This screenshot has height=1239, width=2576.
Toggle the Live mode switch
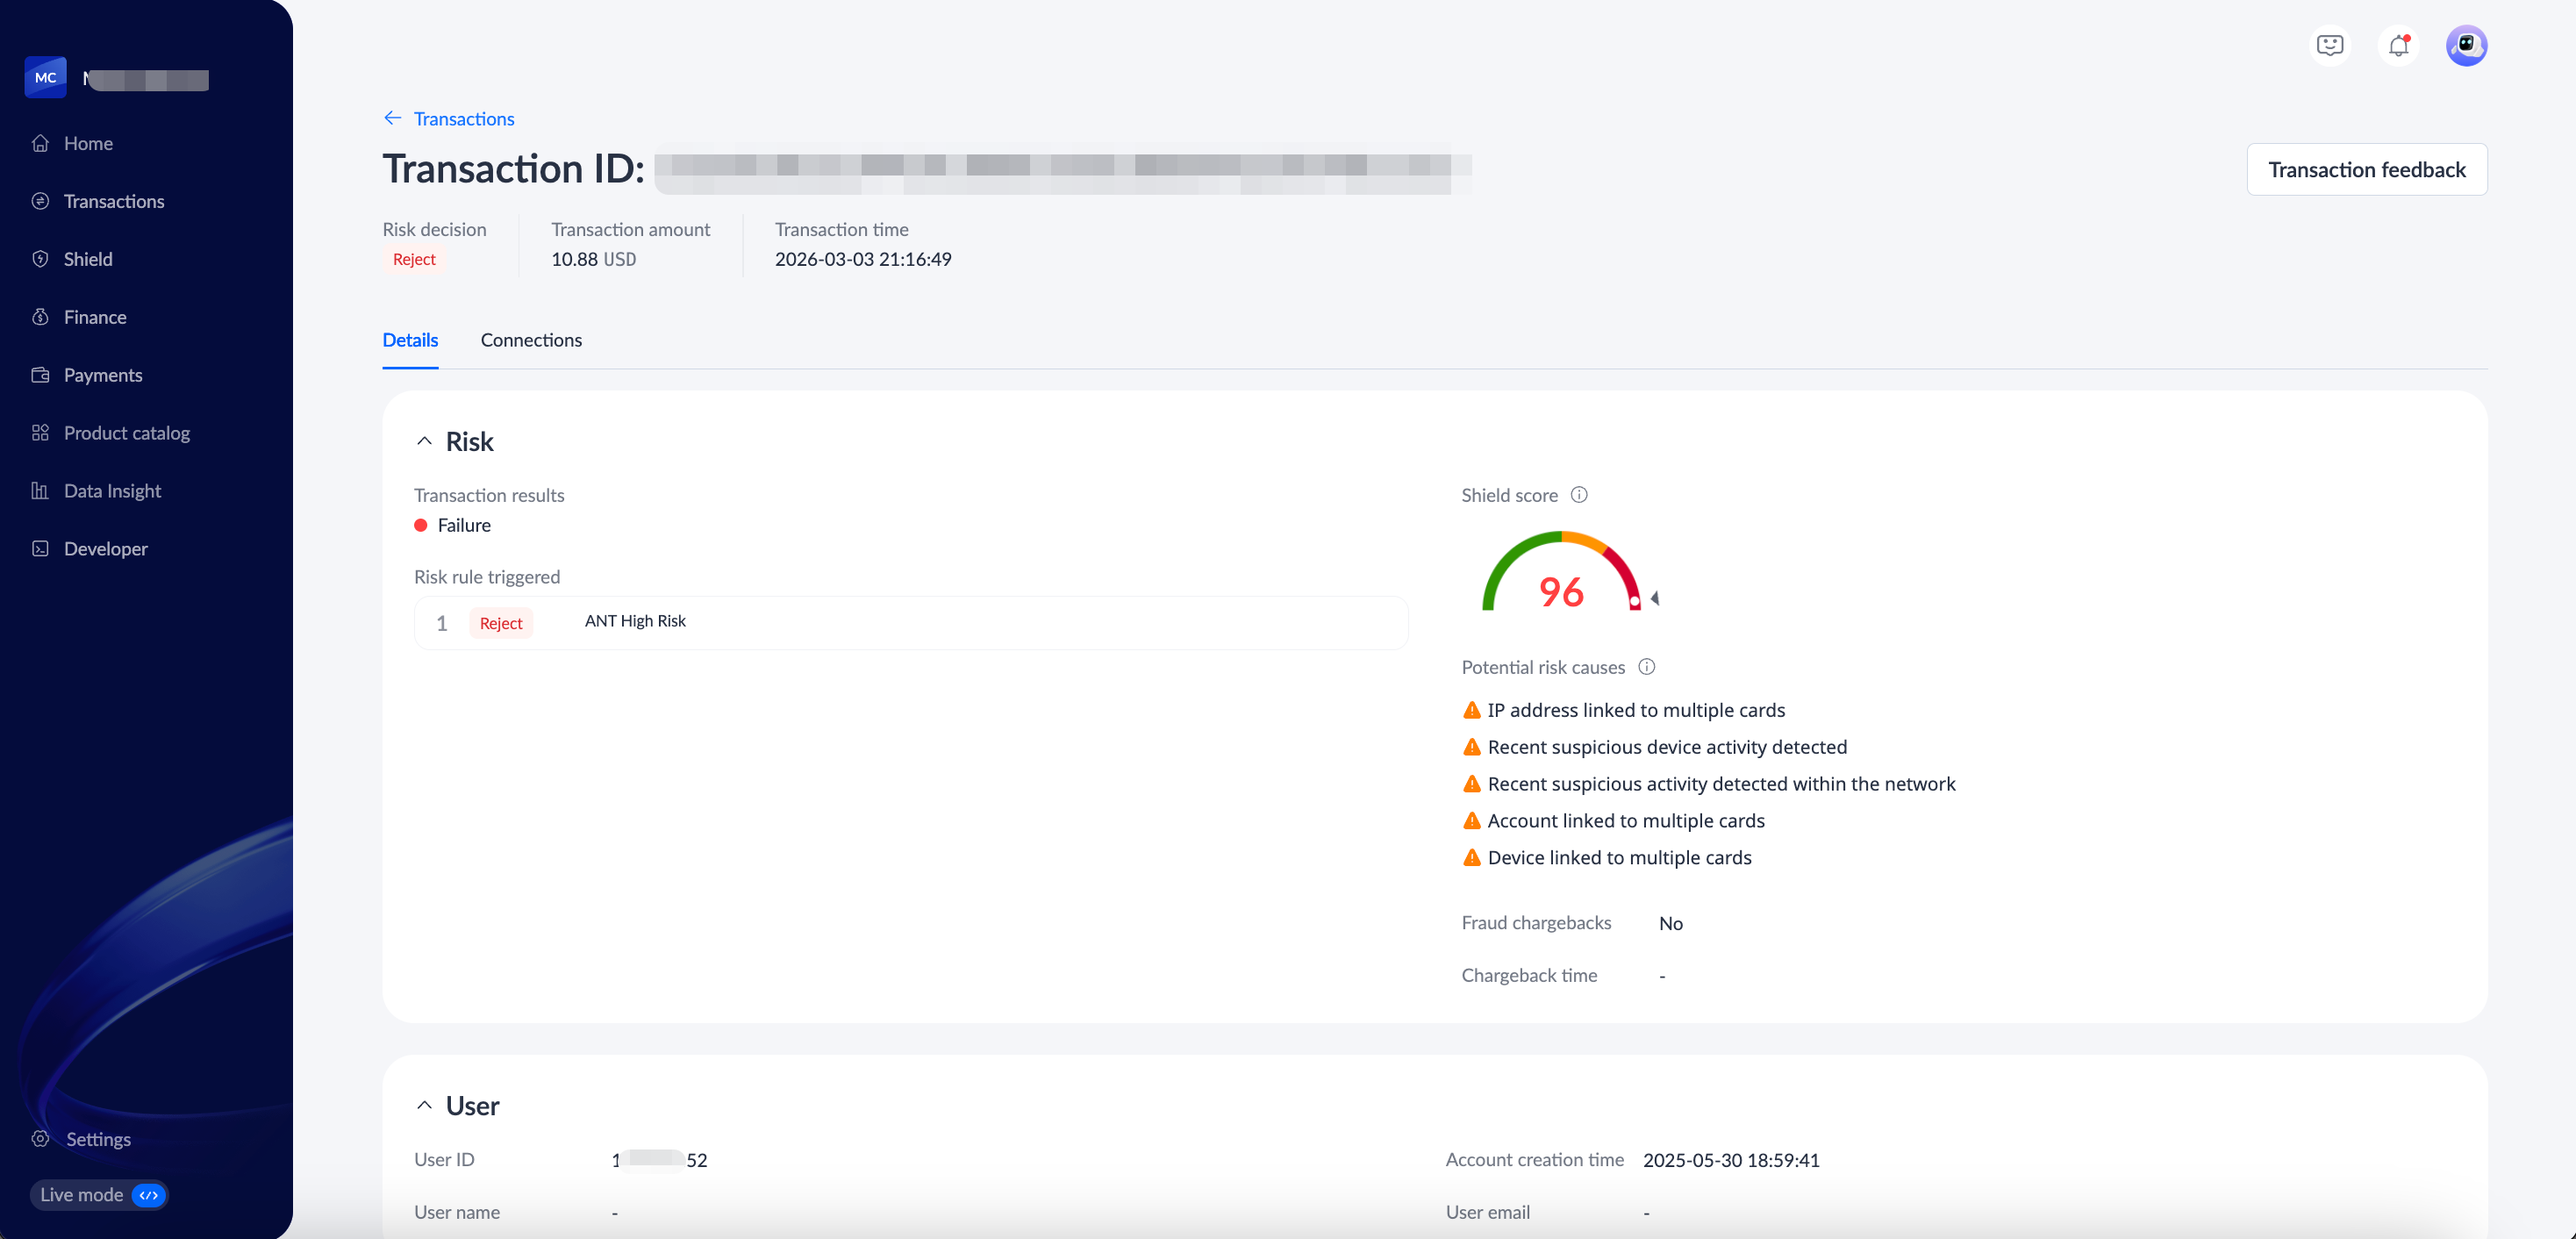[x=148, y=1195]
